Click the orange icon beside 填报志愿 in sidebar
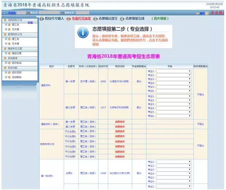This screenshot has height=190, width=226. [9, 53]
